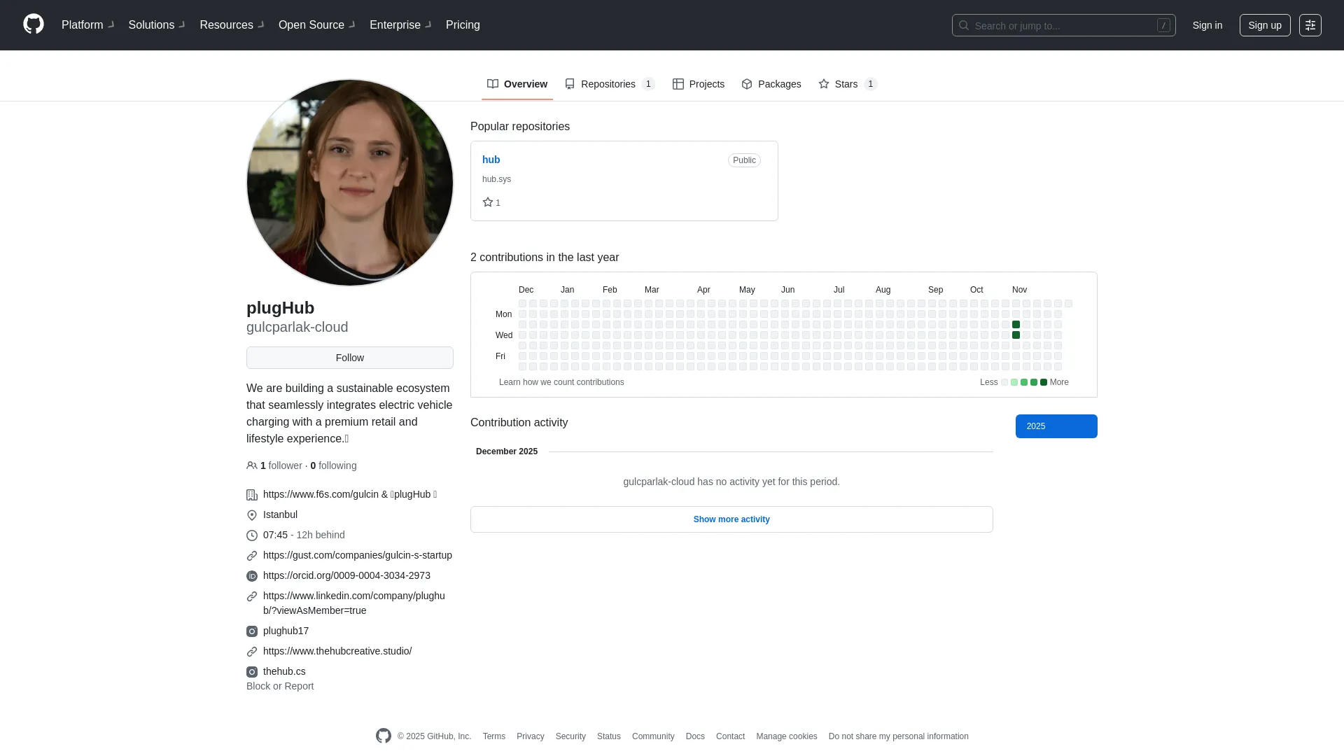
Task: Open the Terms footer link
Action: [494, 736]
